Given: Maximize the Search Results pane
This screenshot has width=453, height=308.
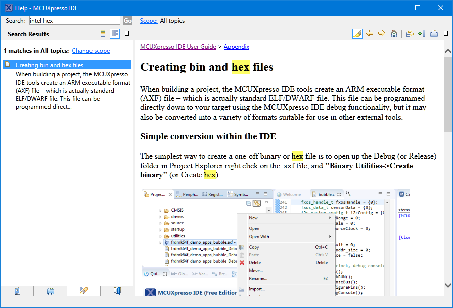Looking at the screenshot, I should point(126,33).
